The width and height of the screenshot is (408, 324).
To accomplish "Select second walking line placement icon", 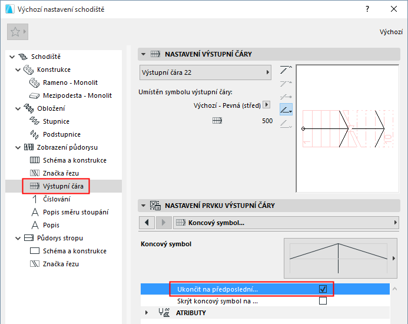I will coord(286,83).
